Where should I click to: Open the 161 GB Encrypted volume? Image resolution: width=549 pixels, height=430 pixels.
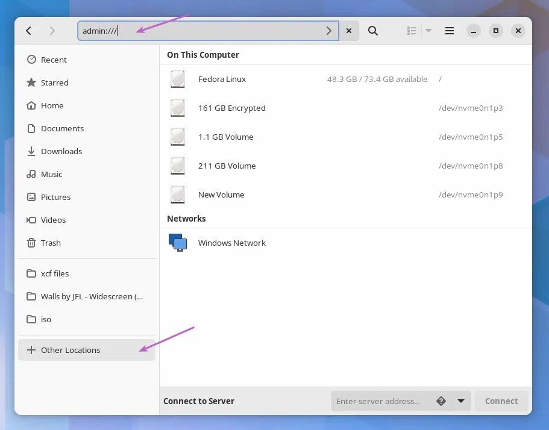click(345, 108)
